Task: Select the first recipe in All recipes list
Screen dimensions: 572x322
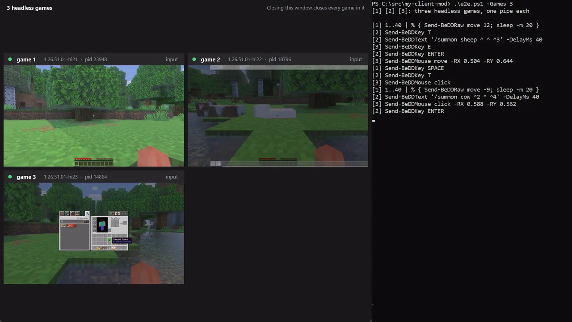Action: pyautogui.click(x=63, y=226)
